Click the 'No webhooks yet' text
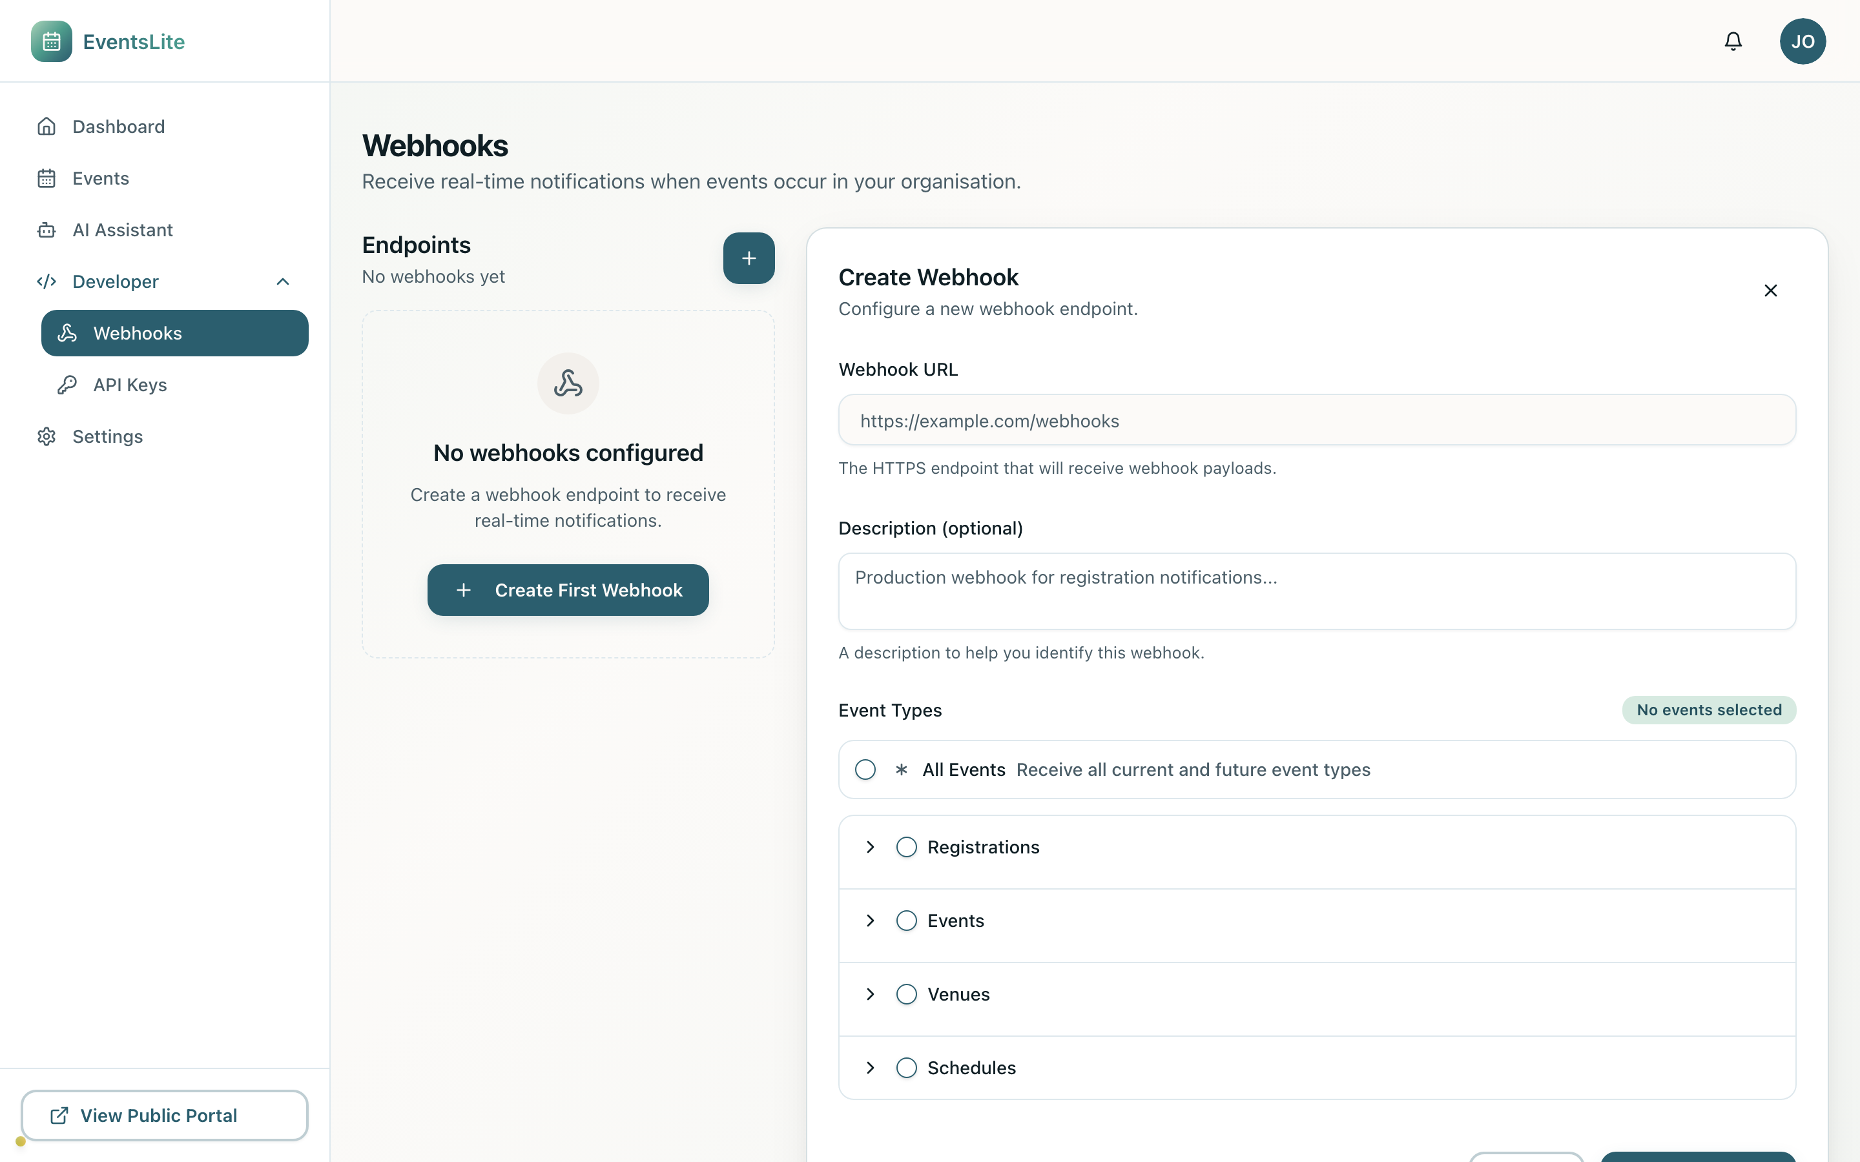1860x1162 pixels. 433,277
